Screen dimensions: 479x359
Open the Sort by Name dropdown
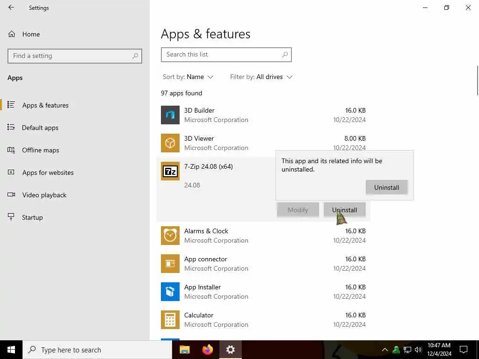tap(188, 77)
